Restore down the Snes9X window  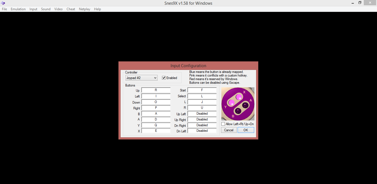[x=360, y=3]
